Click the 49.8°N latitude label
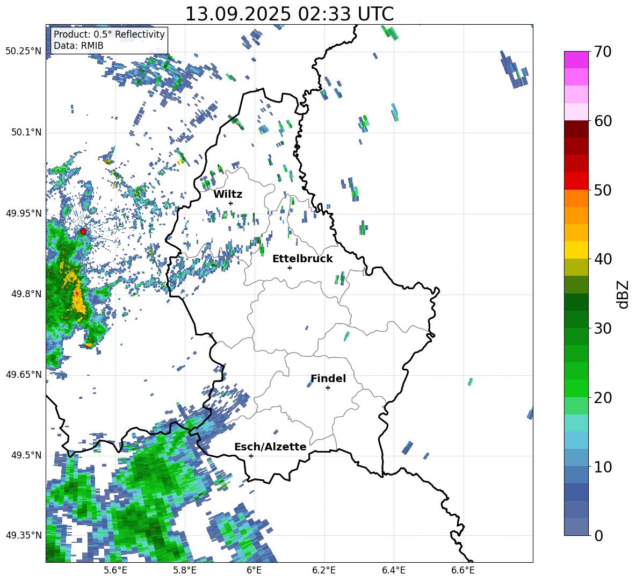The image size is (636, 581). tap(26, 294)
